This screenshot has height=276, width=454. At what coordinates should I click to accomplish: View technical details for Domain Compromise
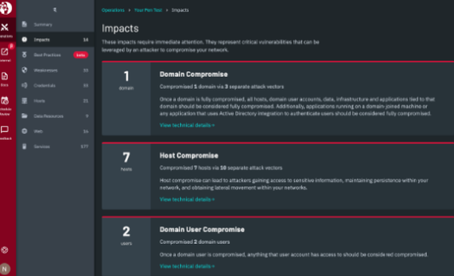pyautogui.click(x=187, y=125)
